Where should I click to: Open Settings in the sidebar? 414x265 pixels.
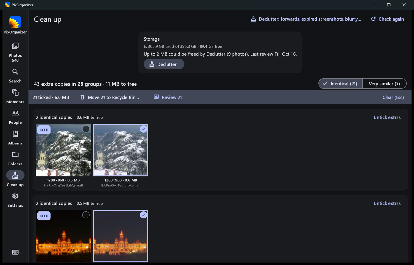pos(15,200)
